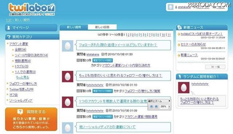Switch to the 新しい回答 tab
Screen dimensions: 233x134
(x=102, y=27)
